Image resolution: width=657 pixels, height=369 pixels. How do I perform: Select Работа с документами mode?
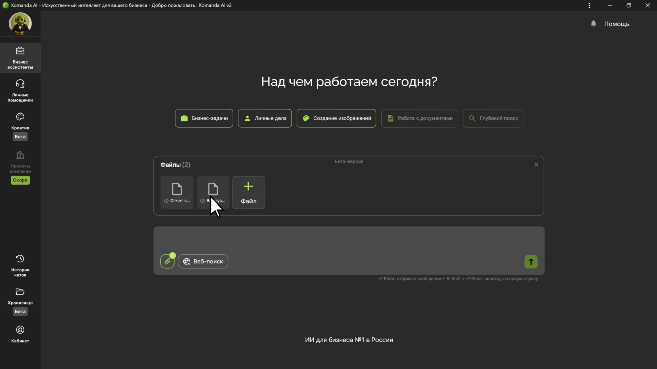(x=420, y=118)
